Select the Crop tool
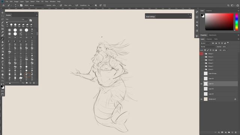This screenshot has width=240, height=135. click(x=3, y=25)
